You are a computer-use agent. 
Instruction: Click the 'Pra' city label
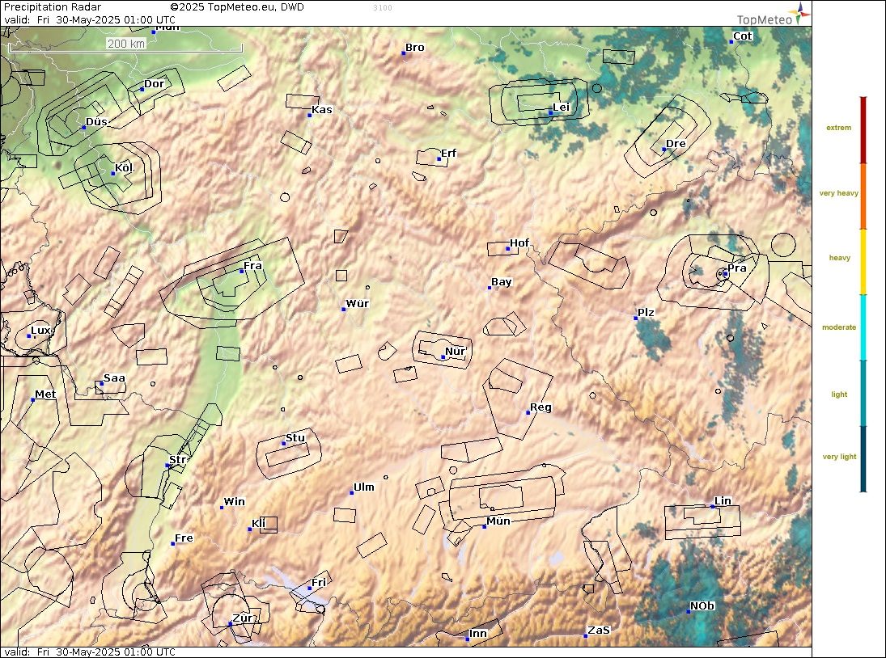pyautogui.click(x=737, y=268)
